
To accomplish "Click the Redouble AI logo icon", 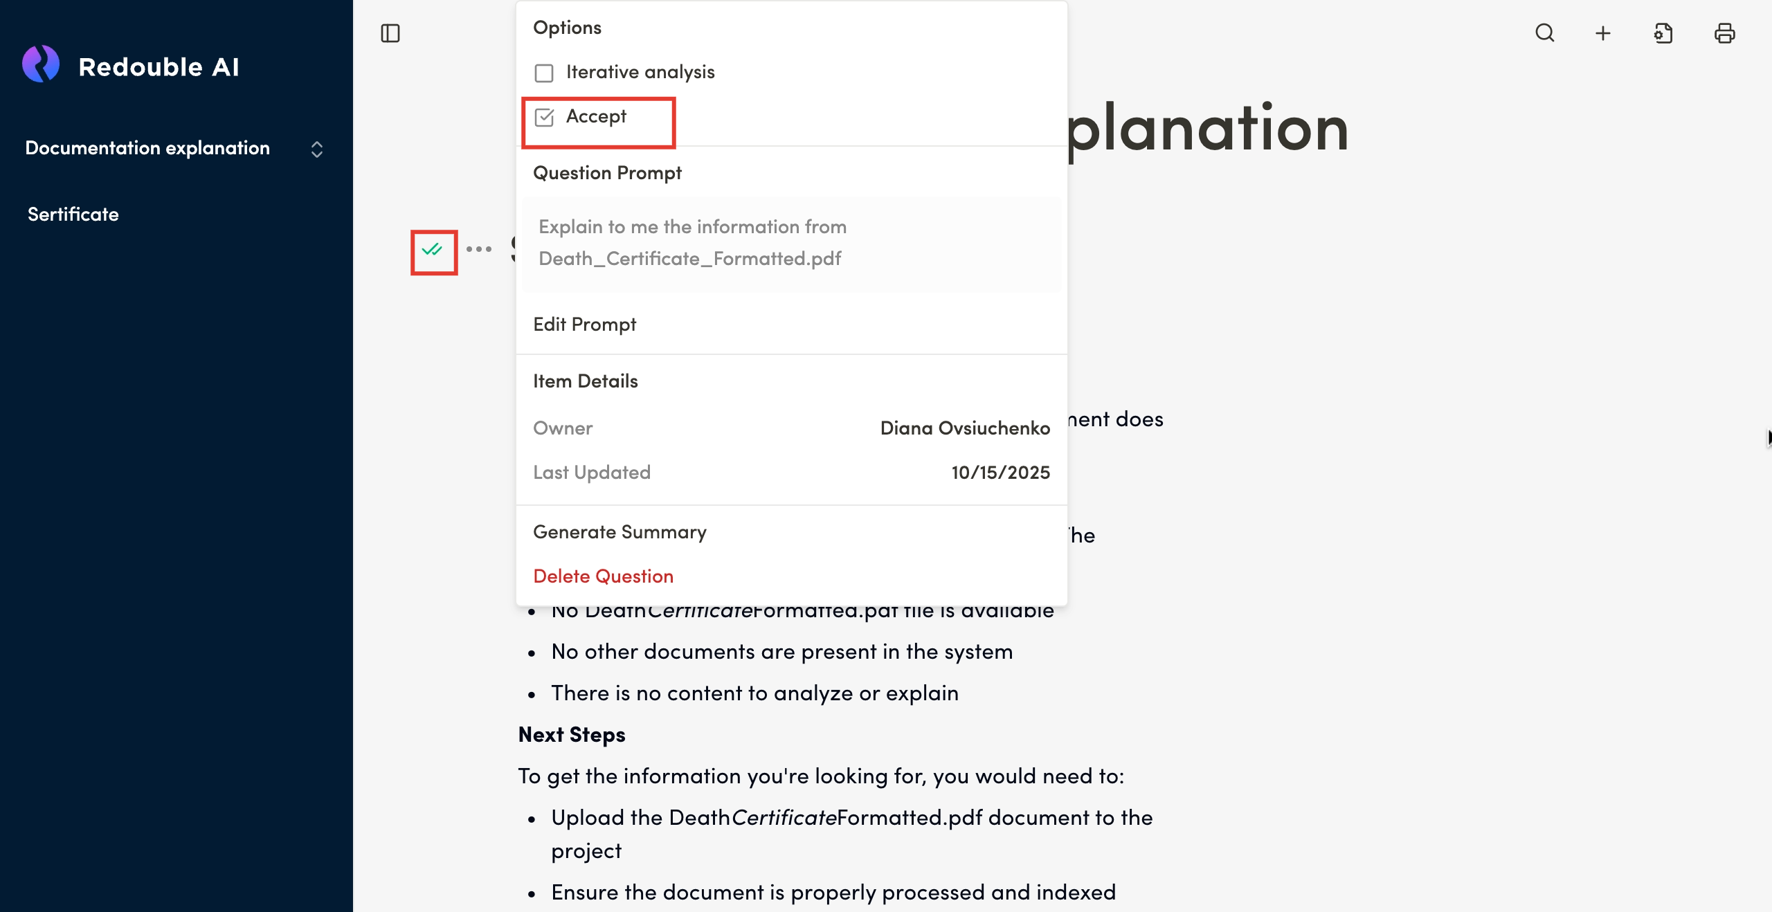I will [x=41, y=64].
